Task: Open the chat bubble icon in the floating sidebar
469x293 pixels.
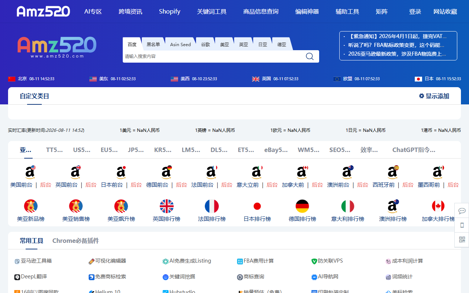Action: tap(462, 211)
